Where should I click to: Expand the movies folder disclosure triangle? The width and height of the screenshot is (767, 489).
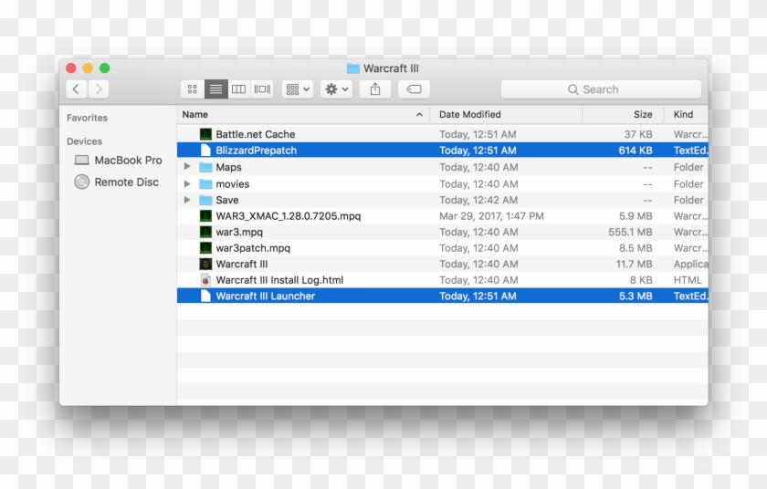point(187,184)
